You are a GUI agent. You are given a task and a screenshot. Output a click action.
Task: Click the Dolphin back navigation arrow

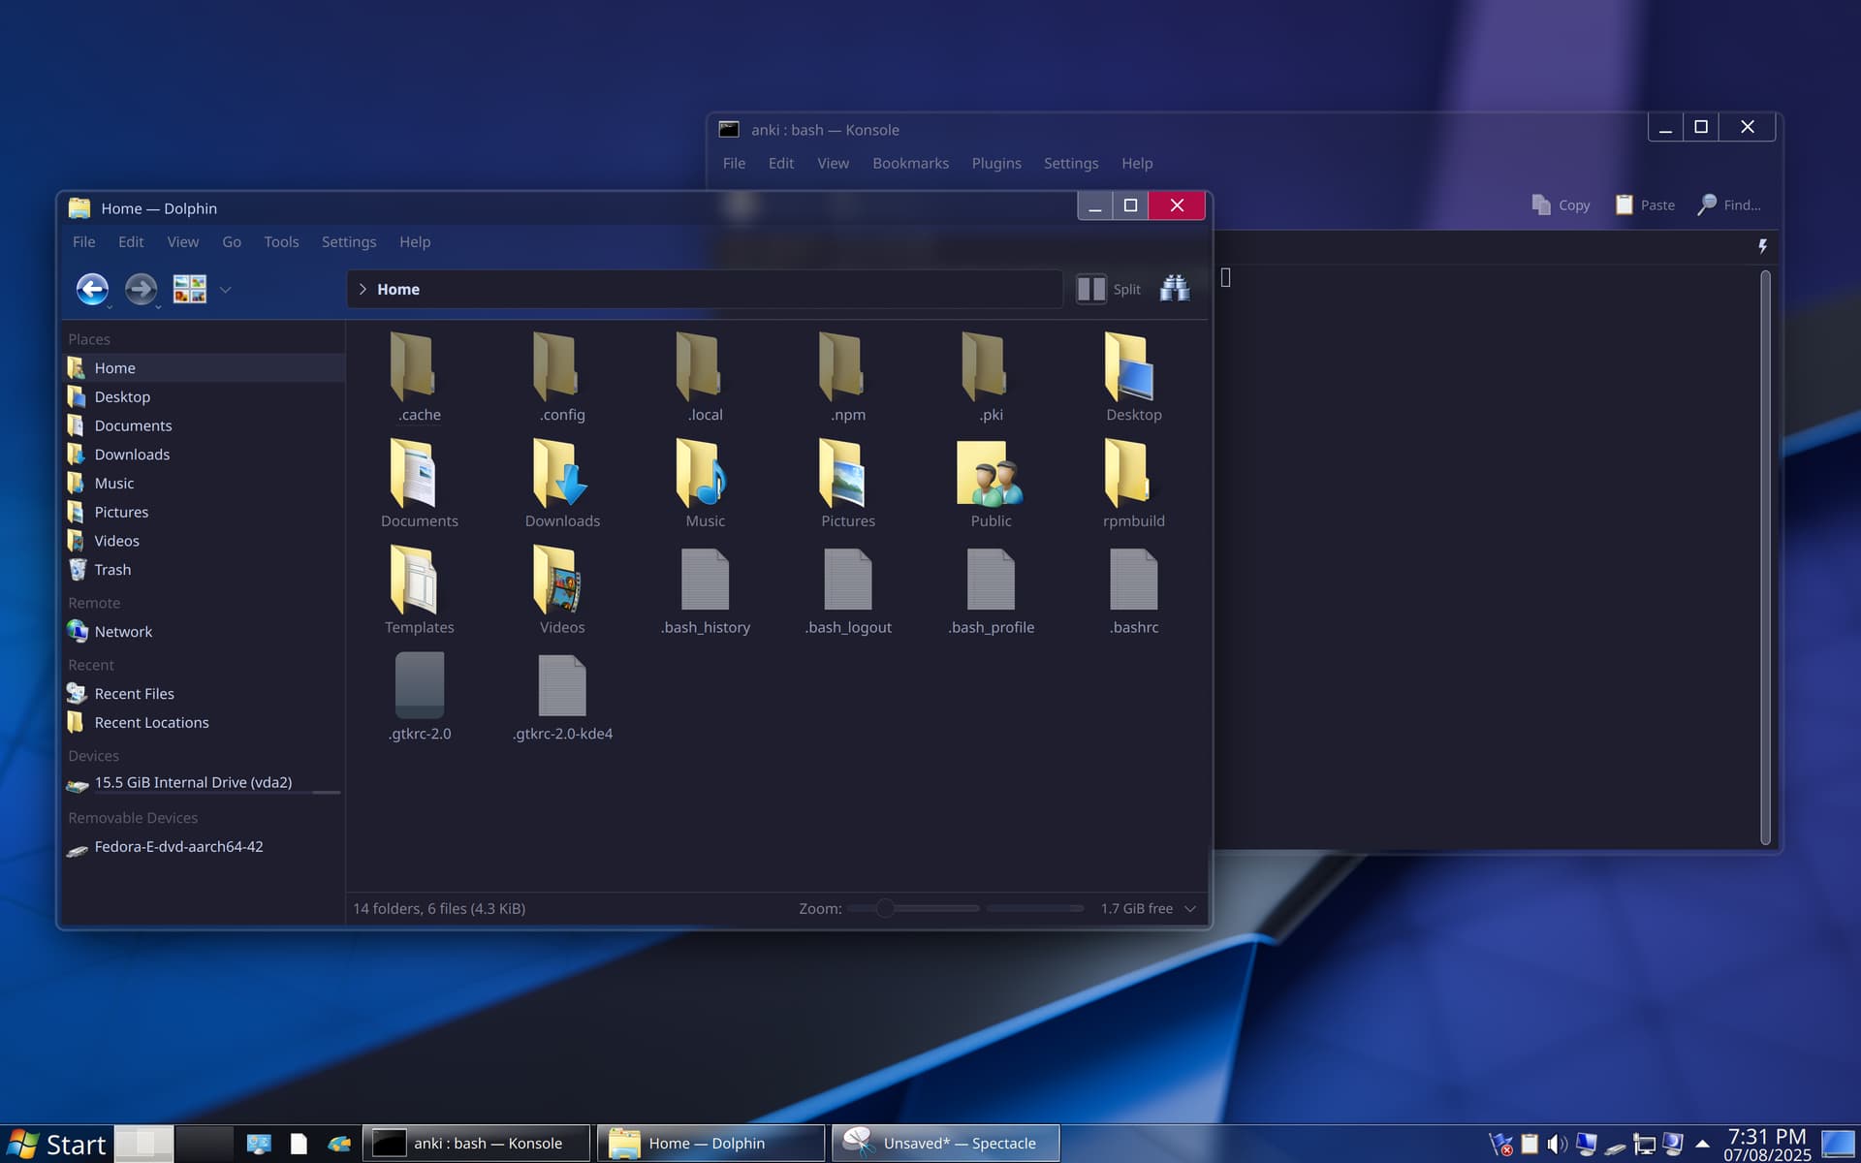92,289
